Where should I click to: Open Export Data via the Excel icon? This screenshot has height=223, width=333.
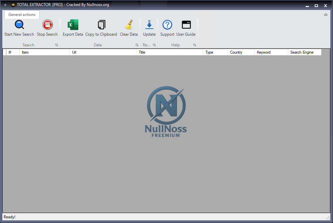[x=73, y=24]
